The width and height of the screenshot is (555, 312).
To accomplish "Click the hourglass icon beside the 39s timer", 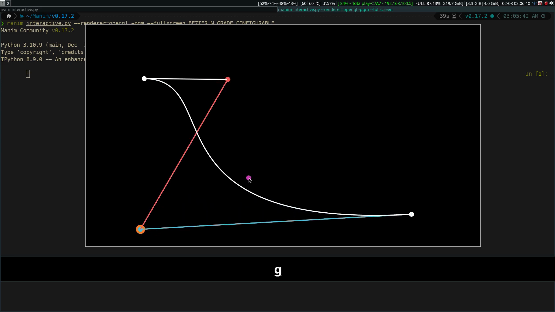I will point(454,16).
